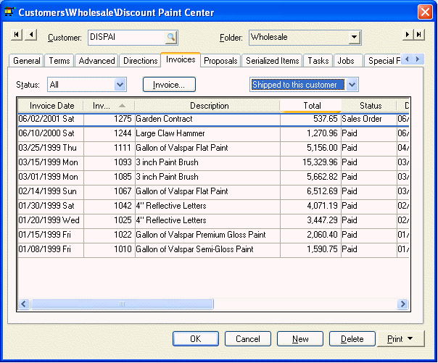Open the Serialized Items tab
The height and width of the screenshot is (363, 438).
(x=272, y=61)
